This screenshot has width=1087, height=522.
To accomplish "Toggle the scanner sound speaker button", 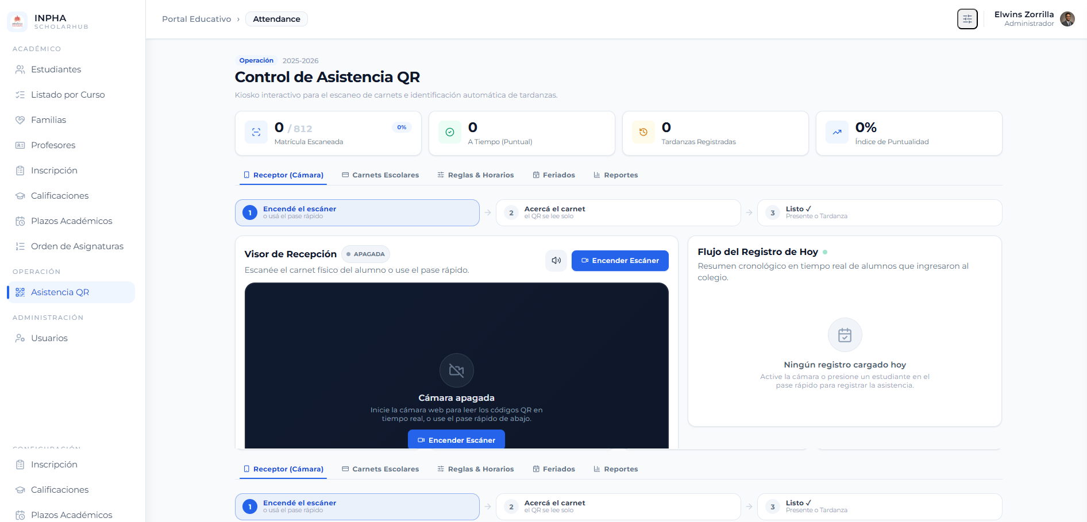I will tap(556, 261).
